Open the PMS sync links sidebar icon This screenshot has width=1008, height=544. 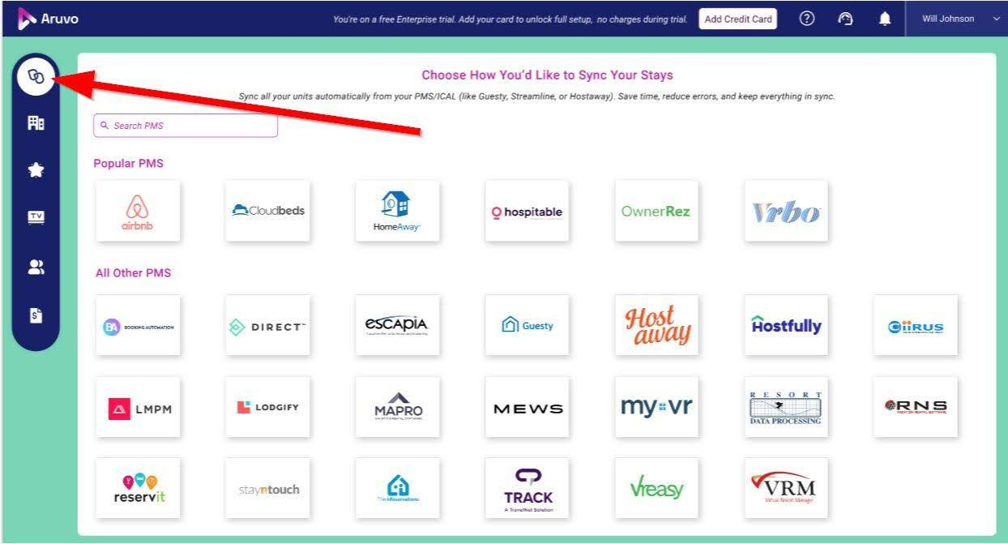pyautogui.click(x=36, y=76)
